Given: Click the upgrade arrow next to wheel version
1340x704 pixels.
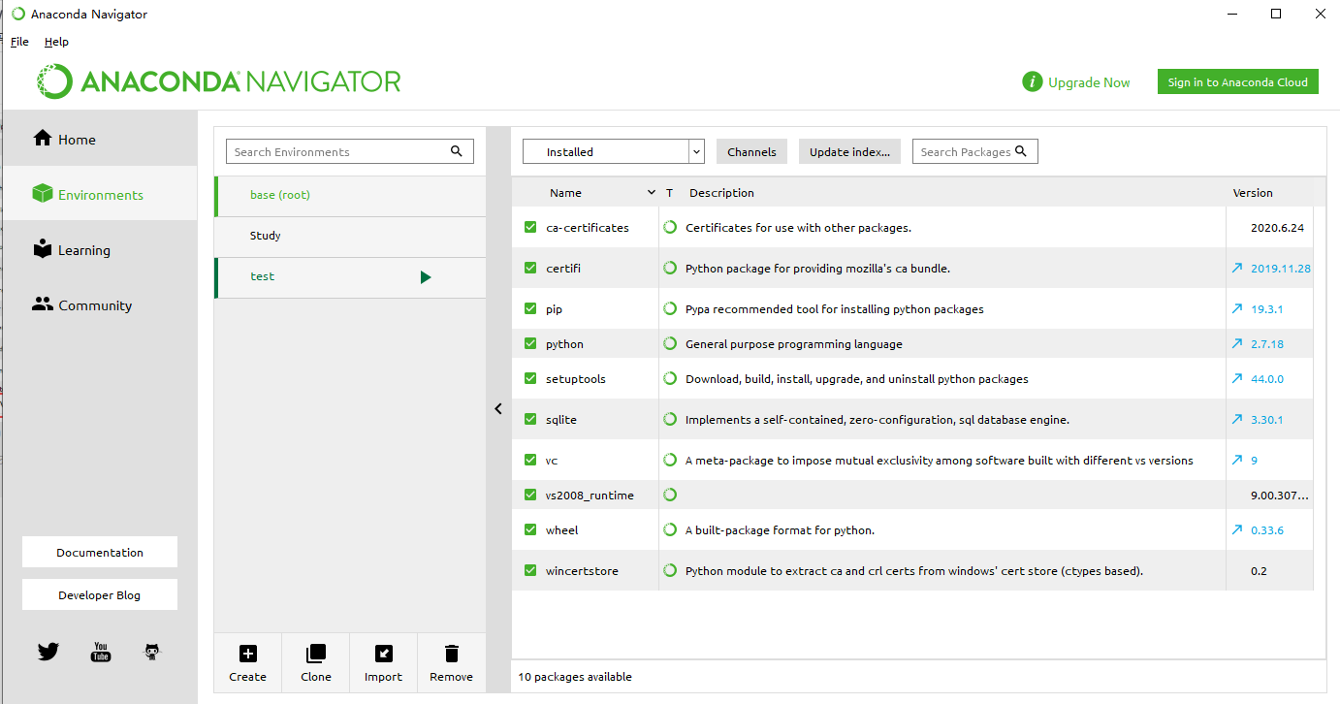Looking at the screenshot, I should click(x=1236, y=530).
